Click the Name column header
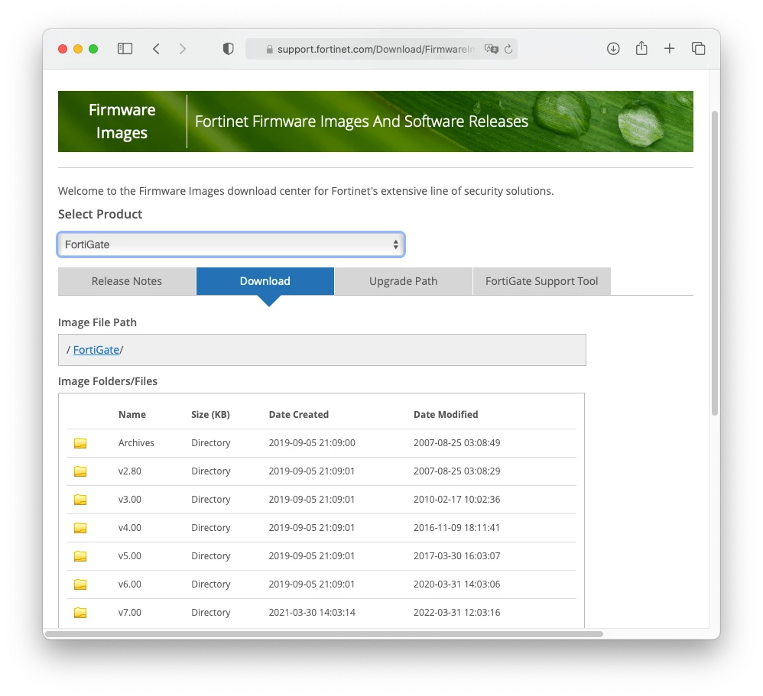The width and height of the screenshot is (763, 696). click(131, 414)
